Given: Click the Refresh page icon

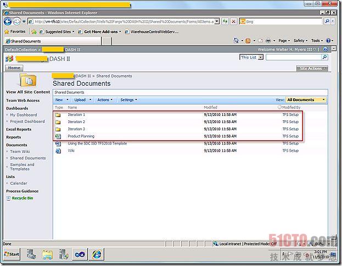Looking at the screenshot, I should pos(225,21).
